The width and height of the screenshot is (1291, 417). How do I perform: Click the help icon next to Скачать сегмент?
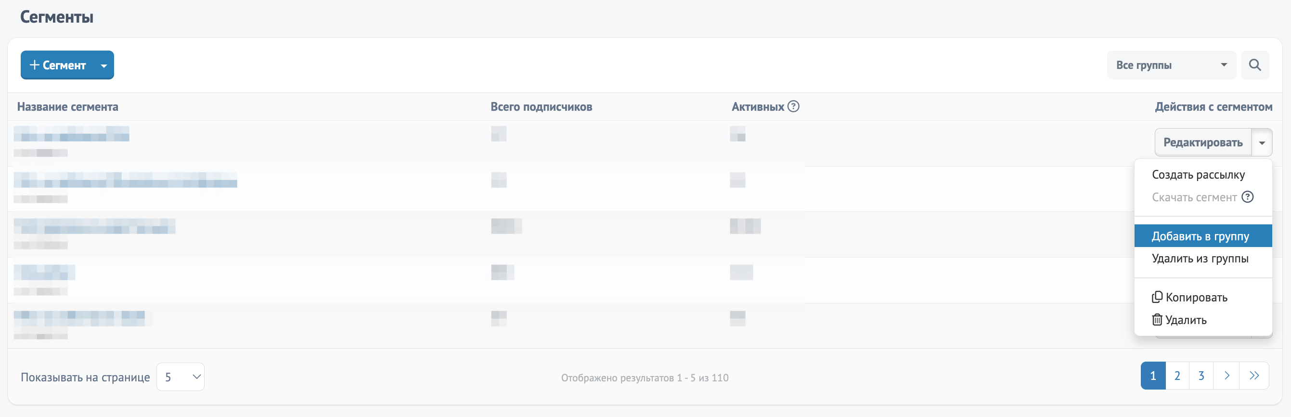(x=1247, y=197)
